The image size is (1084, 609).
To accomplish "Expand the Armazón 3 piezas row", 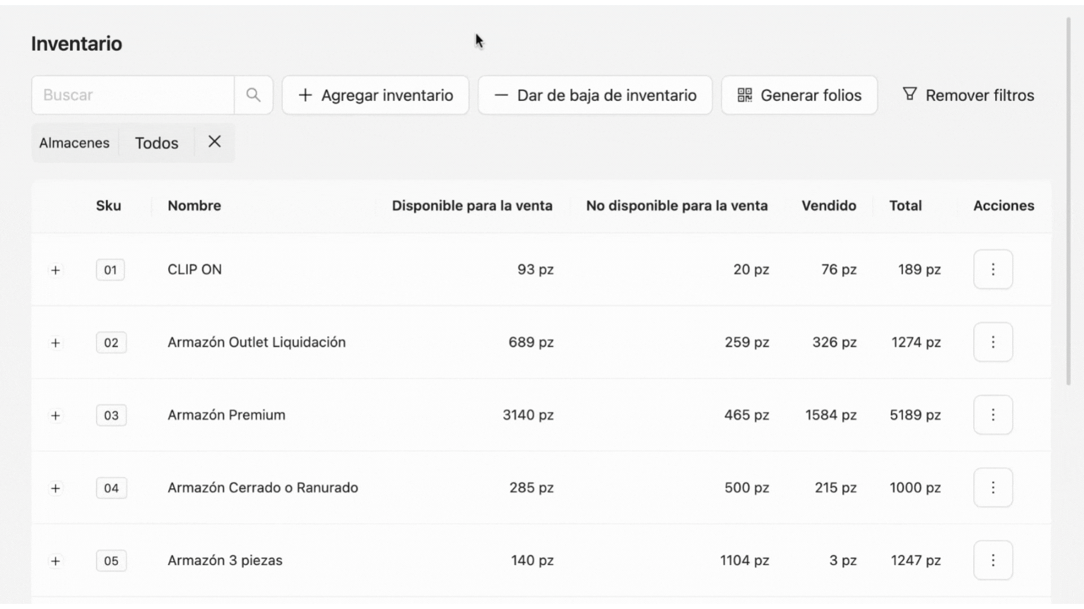I will click(55, 561).
